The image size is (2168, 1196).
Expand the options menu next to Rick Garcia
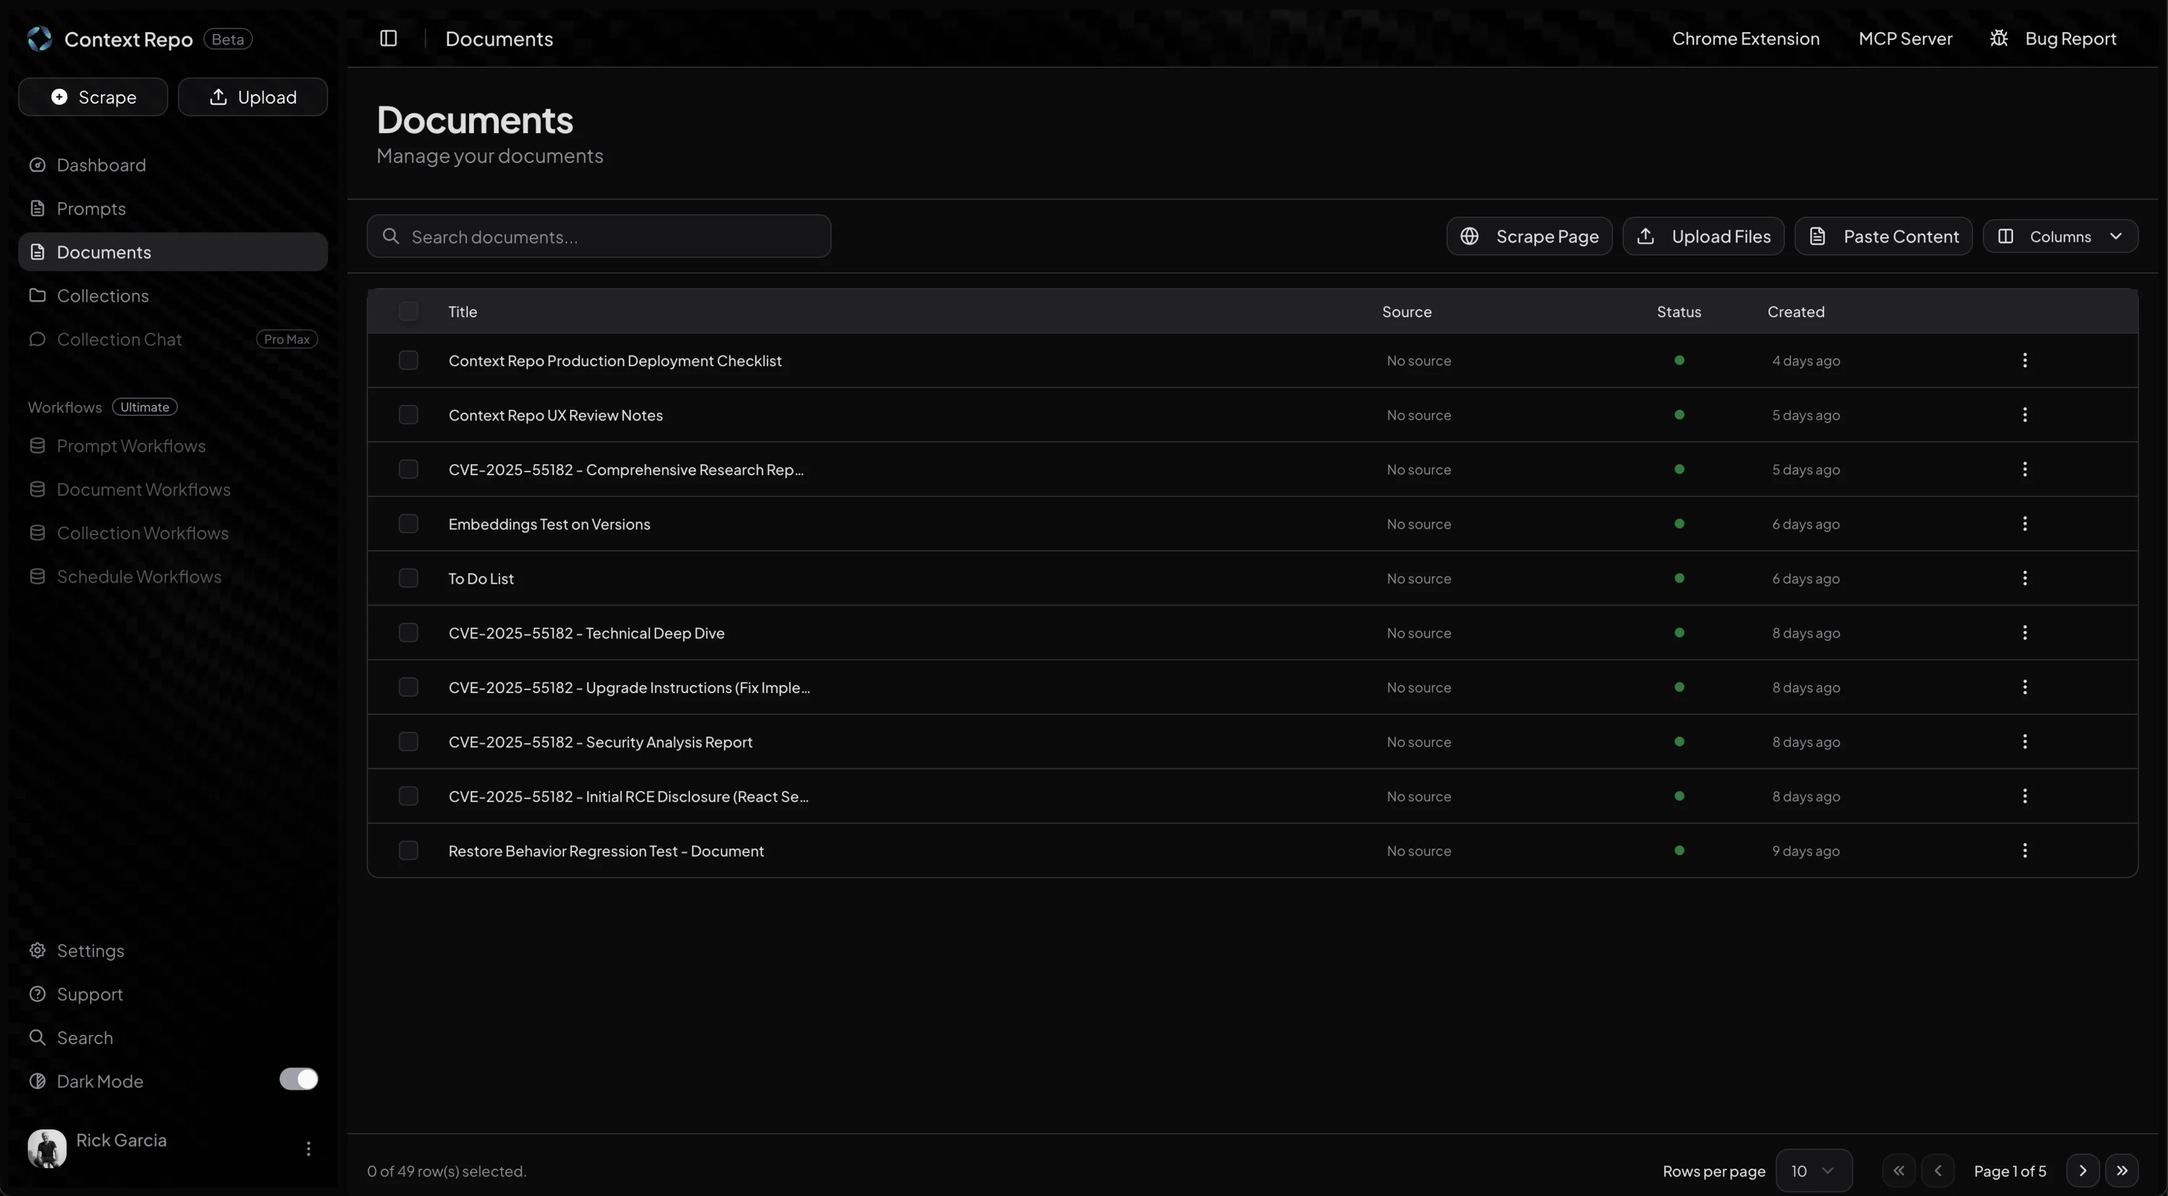pyautogui.click(x=309, y=1148)
